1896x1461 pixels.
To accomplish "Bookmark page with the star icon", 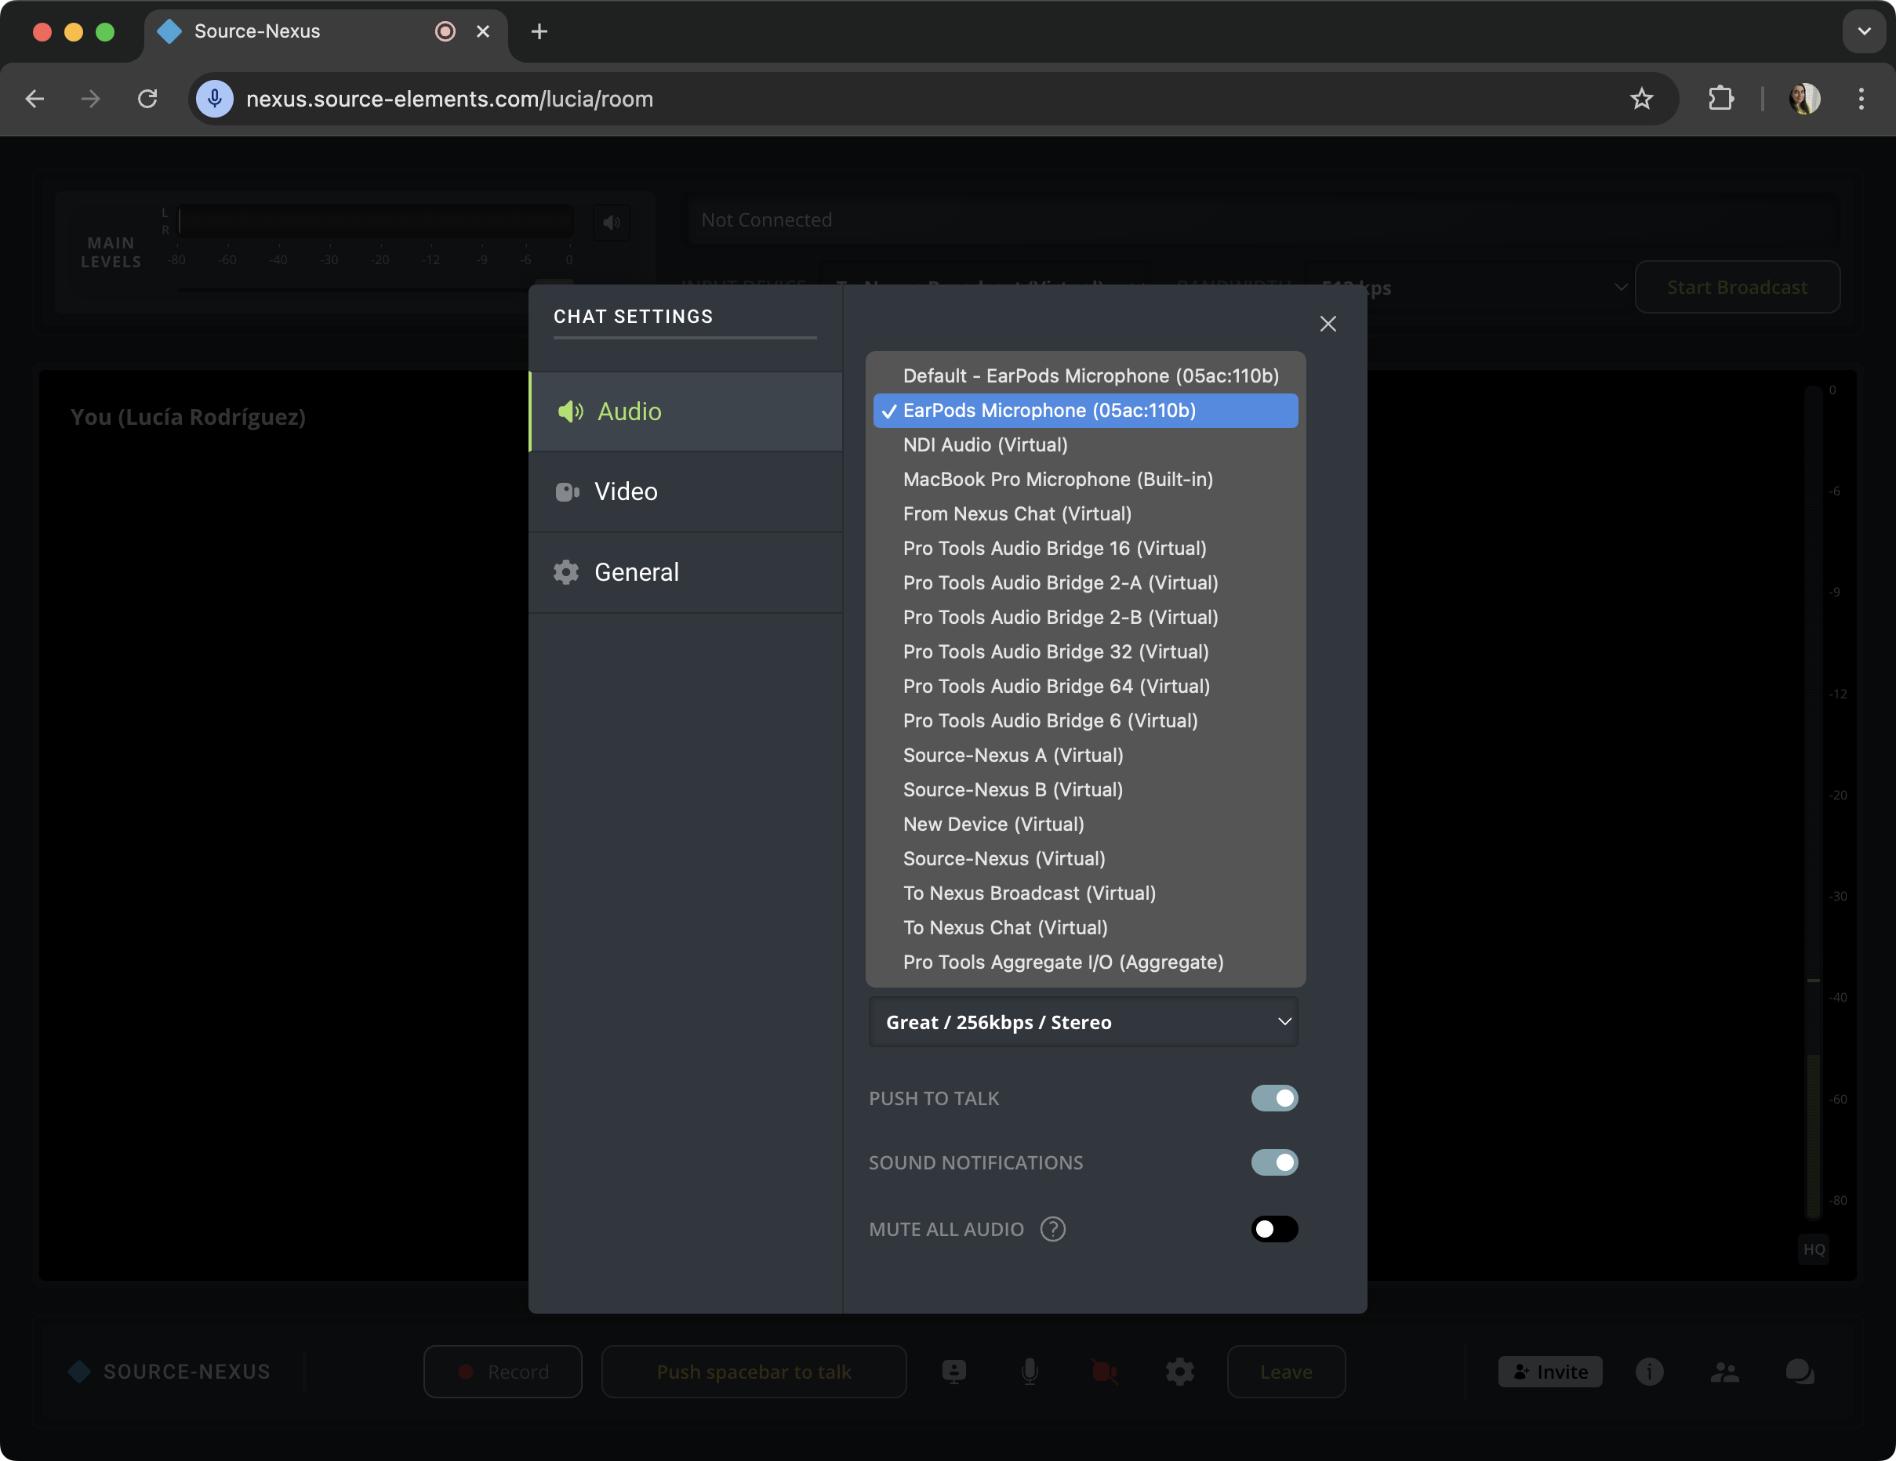I will pos(1640,99).
